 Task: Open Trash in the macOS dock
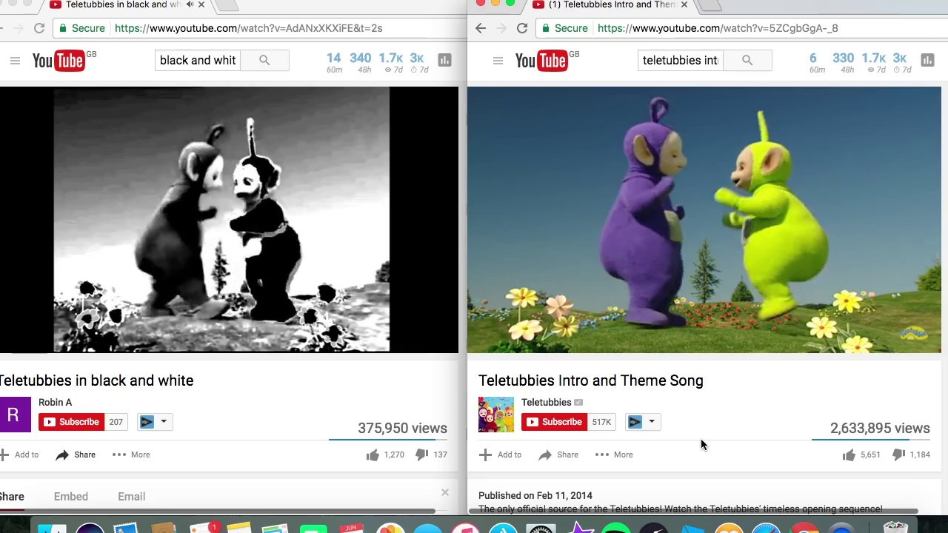click(x=895, y=528)
